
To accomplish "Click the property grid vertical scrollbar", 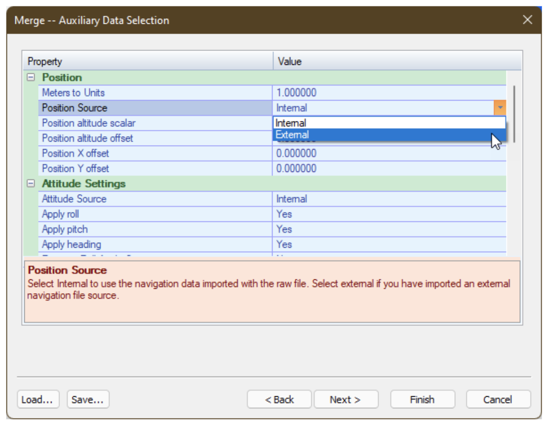I will click(514, 114).
